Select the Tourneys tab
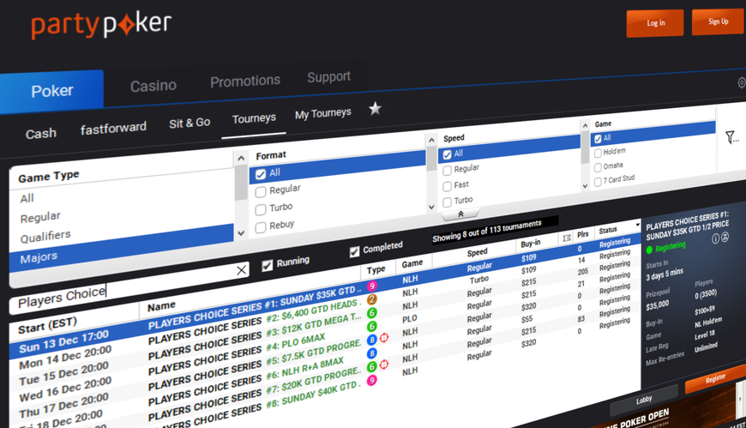746x428 pixels. click(254, 118)
